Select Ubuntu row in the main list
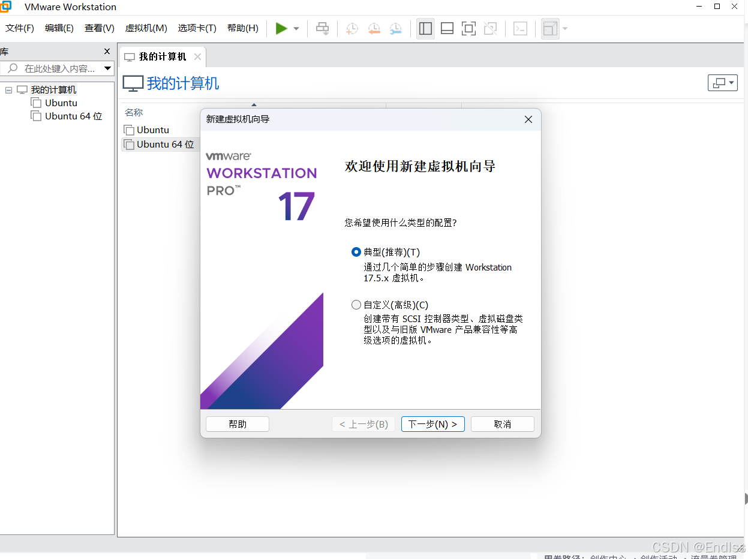This screenshot has height=559, width=748. coord(153,130)
